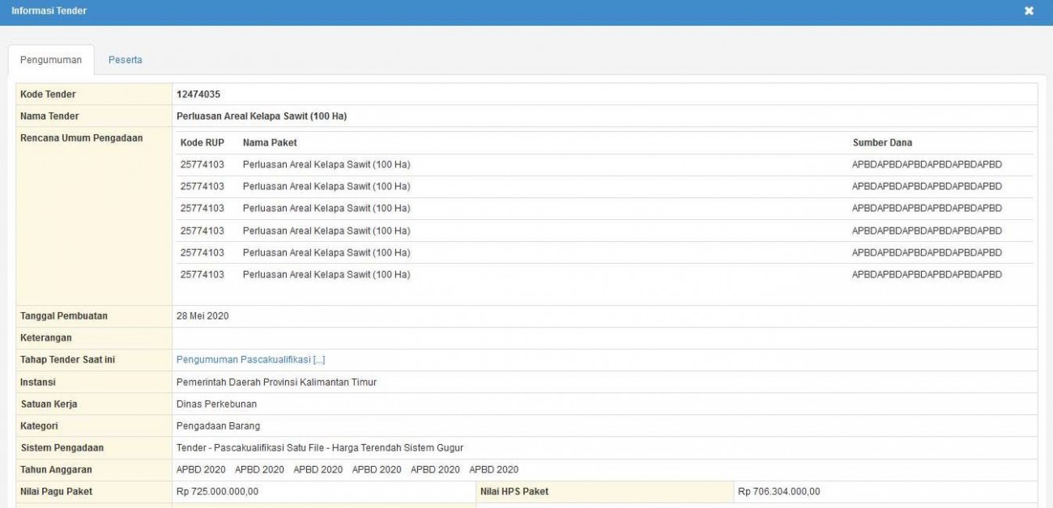Close the Informasi Tender dialog
The width and height of the screenshot is (1053, 508).
pyautogui.click(x=1029, y=11)
